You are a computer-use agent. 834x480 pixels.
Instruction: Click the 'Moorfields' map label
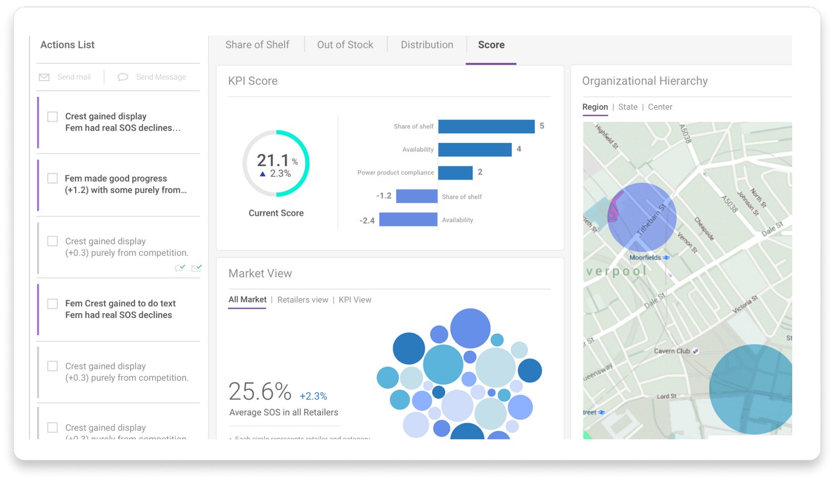click(645, 258)
